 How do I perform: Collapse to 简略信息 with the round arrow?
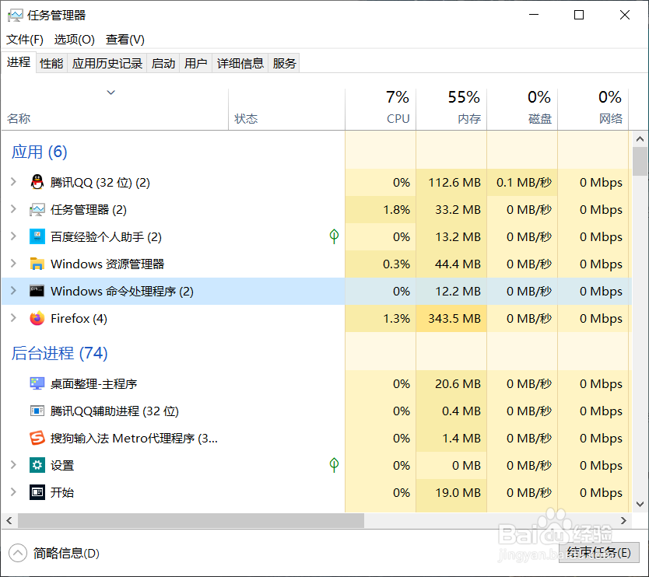coord(18,553)
